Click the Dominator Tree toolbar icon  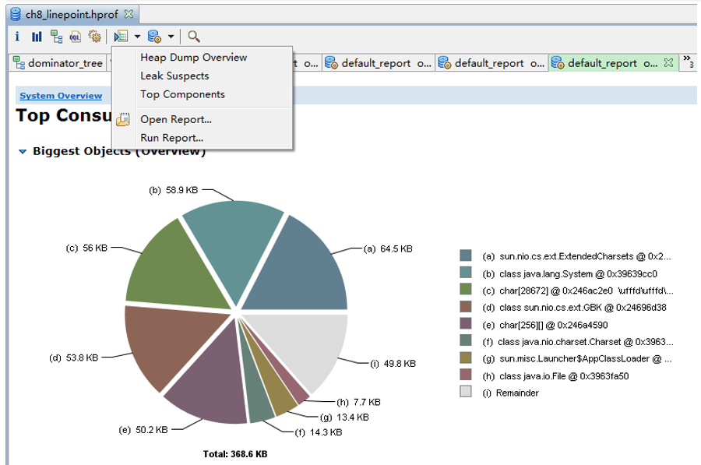pyautogui.click(x=56, y=37)
